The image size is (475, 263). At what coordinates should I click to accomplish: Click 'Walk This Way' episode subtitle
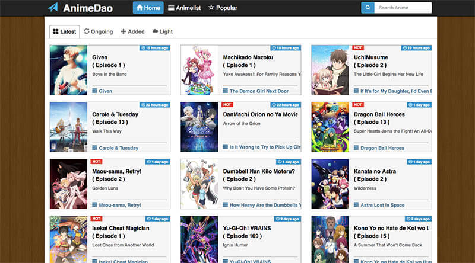tap(107, 131)
